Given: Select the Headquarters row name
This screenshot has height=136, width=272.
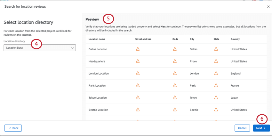Looking at the screenshot, I should tap(97, 61).
